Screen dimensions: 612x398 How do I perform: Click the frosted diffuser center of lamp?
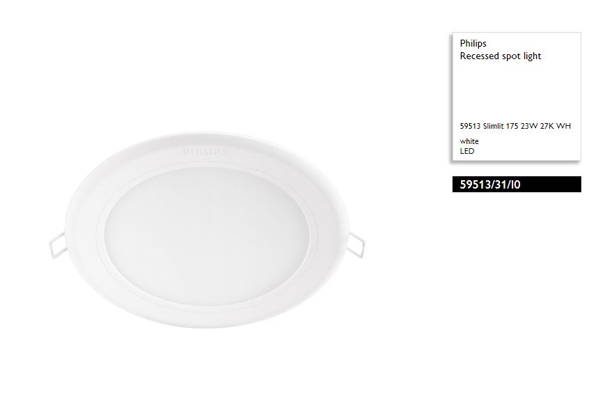(207, 239)
